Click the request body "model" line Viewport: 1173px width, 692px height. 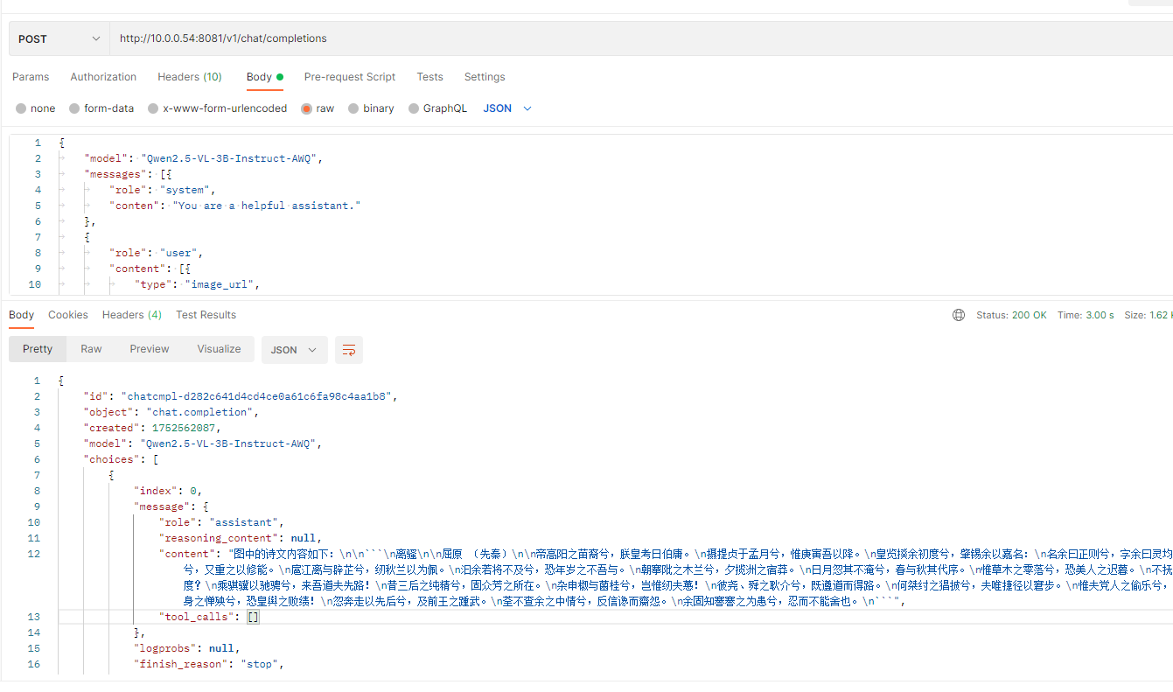[204, 158]
